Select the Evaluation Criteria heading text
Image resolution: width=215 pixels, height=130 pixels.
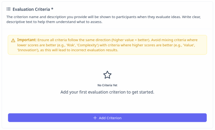pyautogui.click(x=31, y=9)
